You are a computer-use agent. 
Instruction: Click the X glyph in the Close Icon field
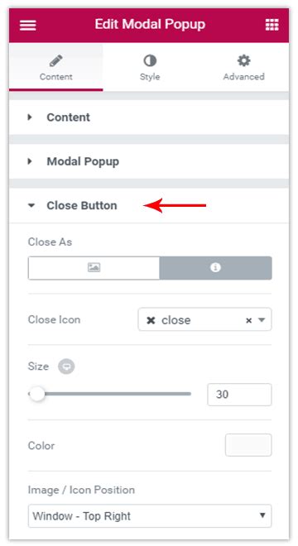[x=151, y=320]
